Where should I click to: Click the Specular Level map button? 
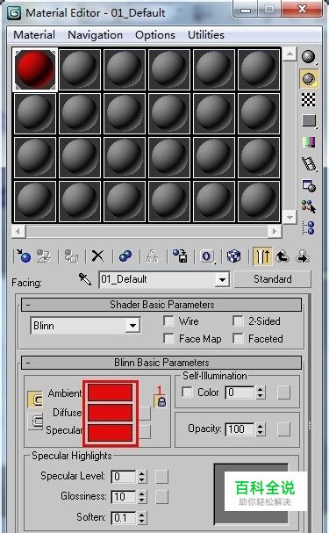(161, 477)
